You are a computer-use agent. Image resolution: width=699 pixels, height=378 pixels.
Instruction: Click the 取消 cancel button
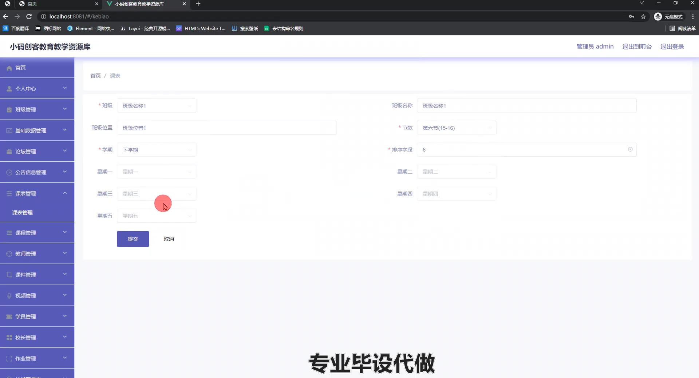point(169,239)
